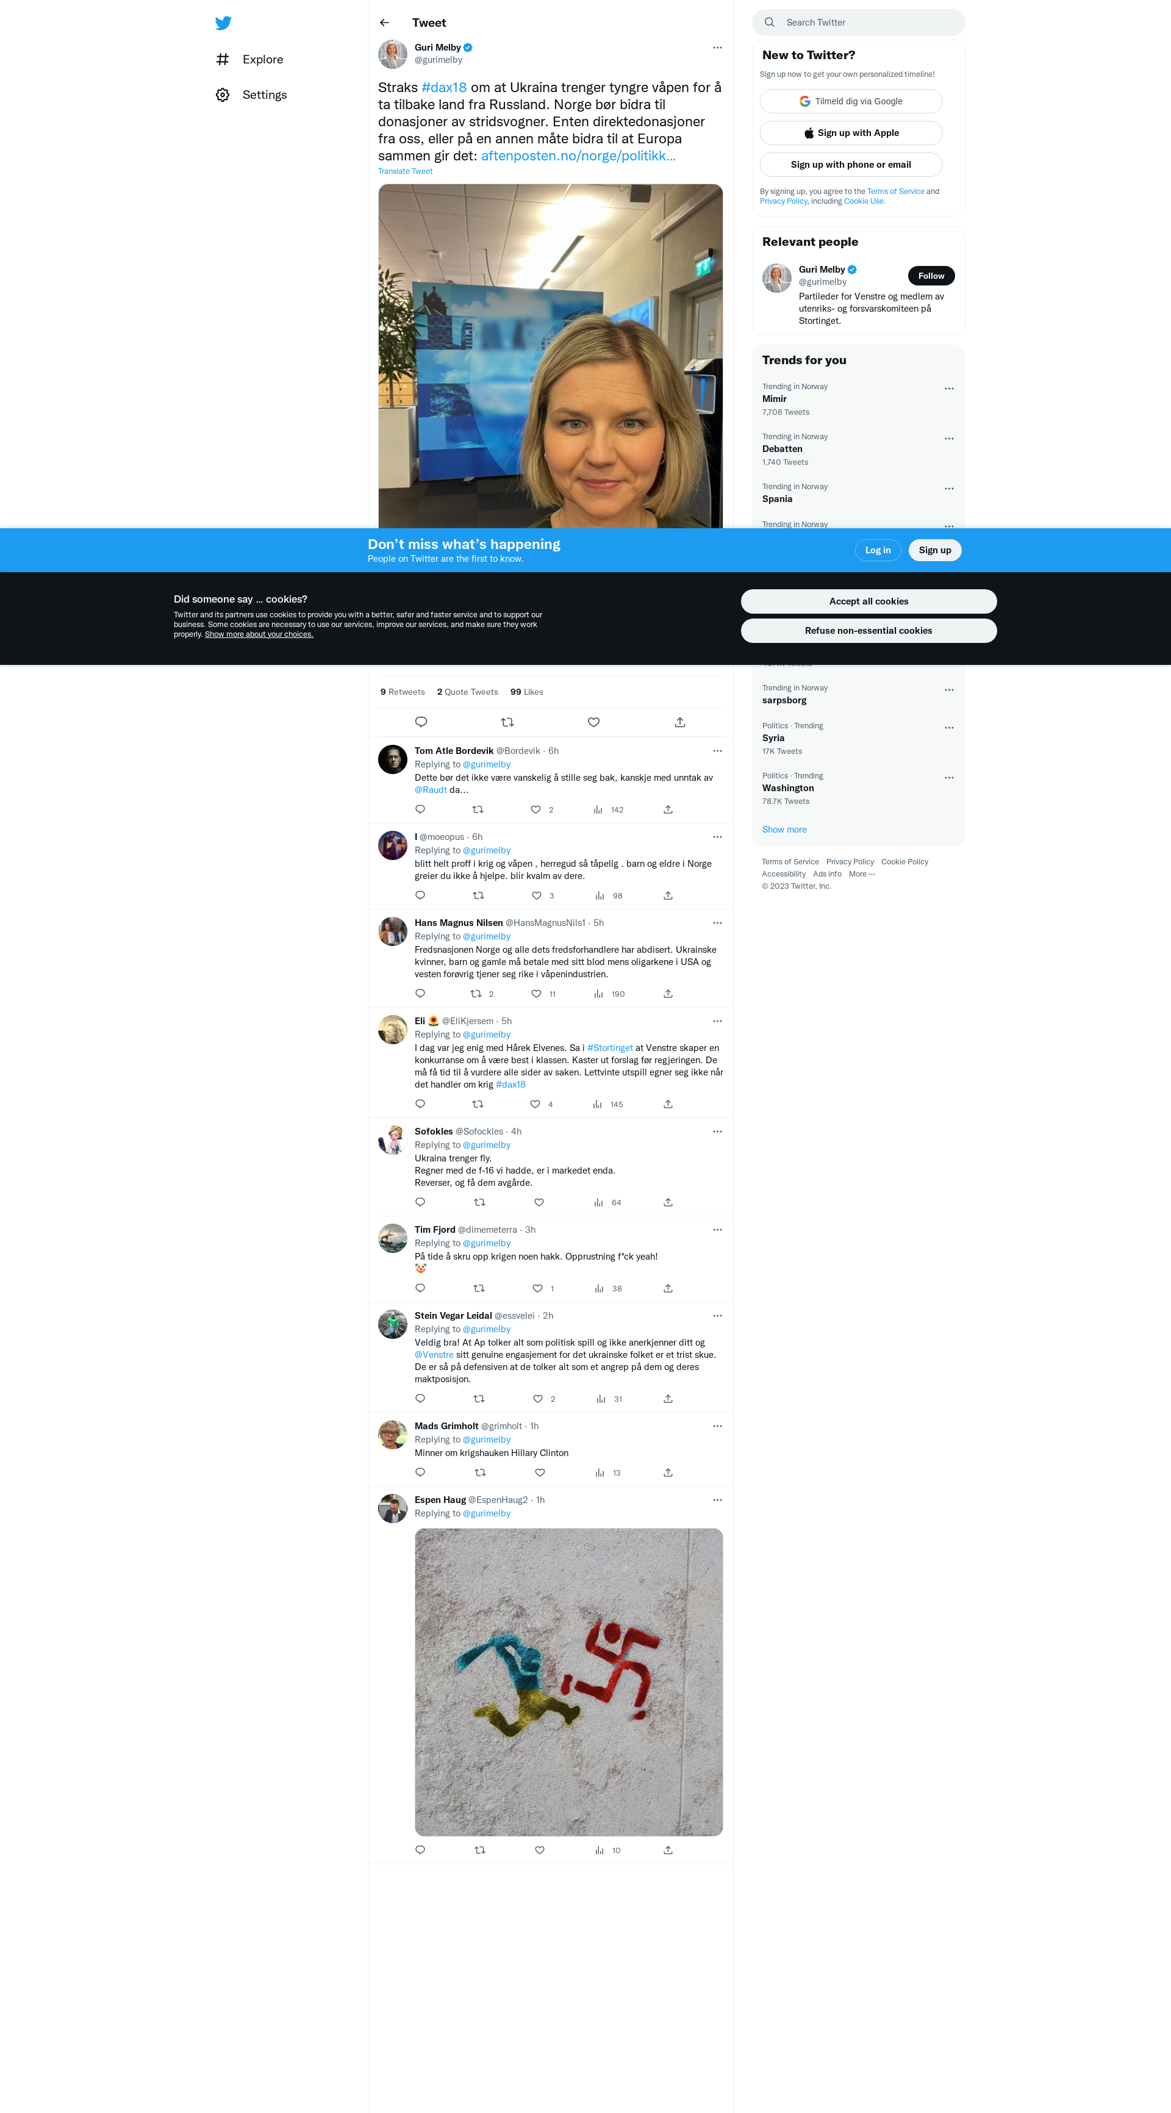Open more options on Tom Atle Bordevik's reply
Image resolution: width=1171 pixels, height=2113 pixels.
coord(717,752)
